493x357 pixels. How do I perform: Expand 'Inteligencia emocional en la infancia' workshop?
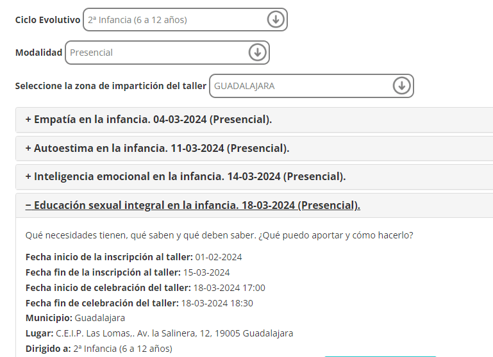click(185, 177)
